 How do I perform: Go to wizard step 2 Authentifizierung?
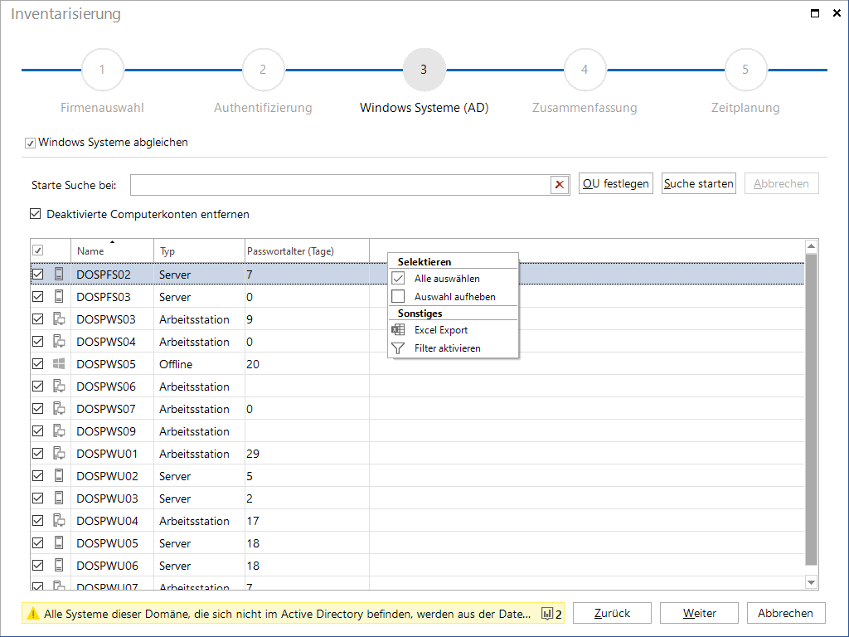(263, 70)
